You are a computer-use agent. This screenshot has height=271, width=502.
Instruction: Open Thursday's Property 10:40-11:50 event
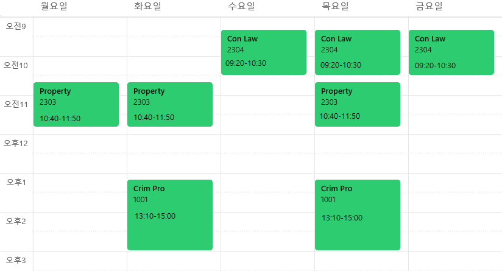point(358,104)
